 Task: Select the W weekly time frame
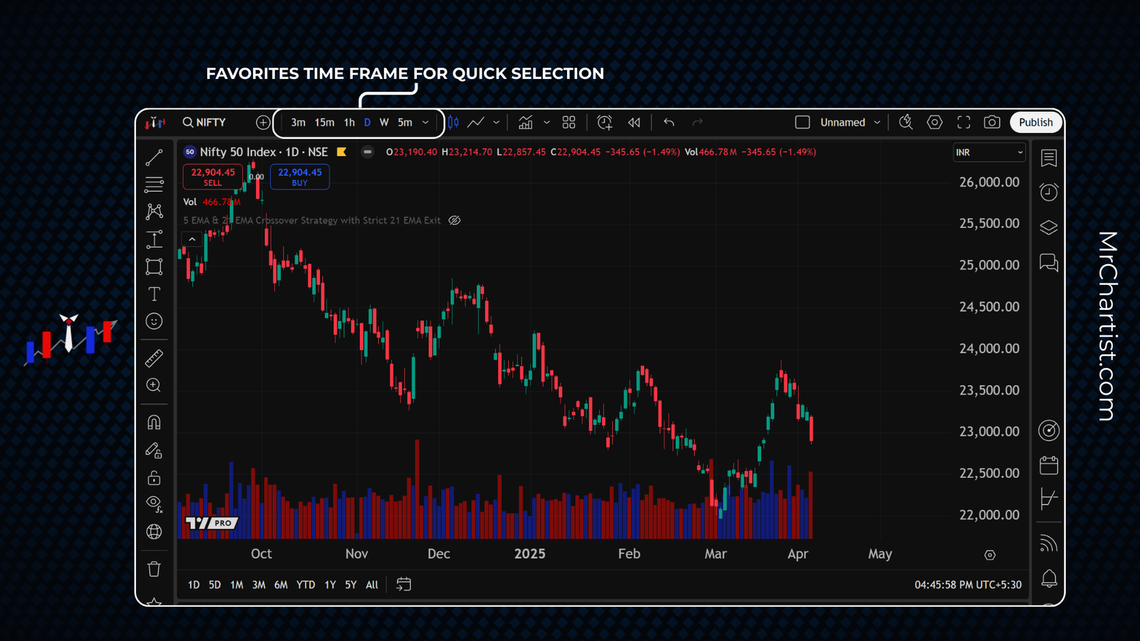pyautogui.click(x=384, y=123)
